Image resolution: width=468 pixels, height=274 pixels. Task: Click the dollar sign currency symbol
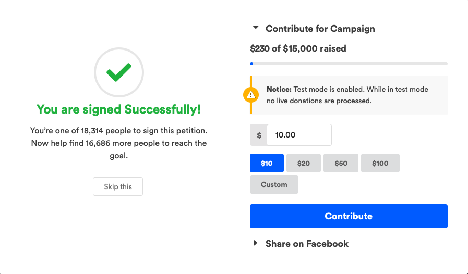[x=259, y=135]
